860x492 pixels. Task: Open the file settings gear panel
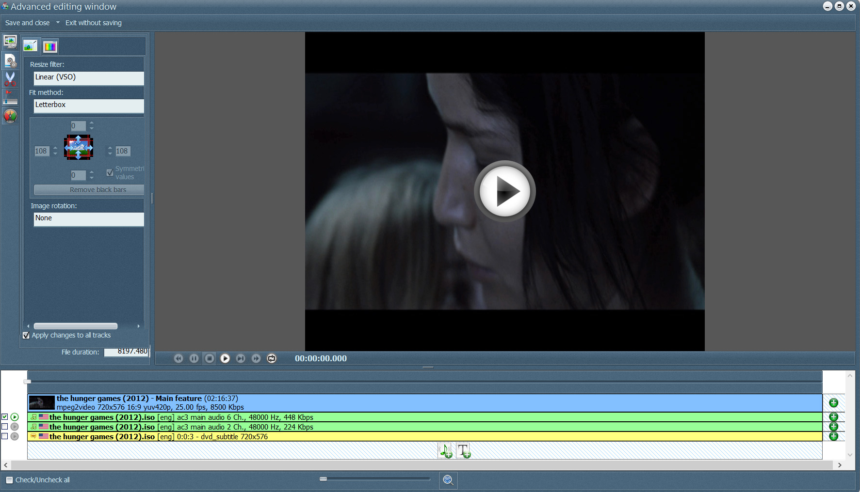(x=10, y=61)
